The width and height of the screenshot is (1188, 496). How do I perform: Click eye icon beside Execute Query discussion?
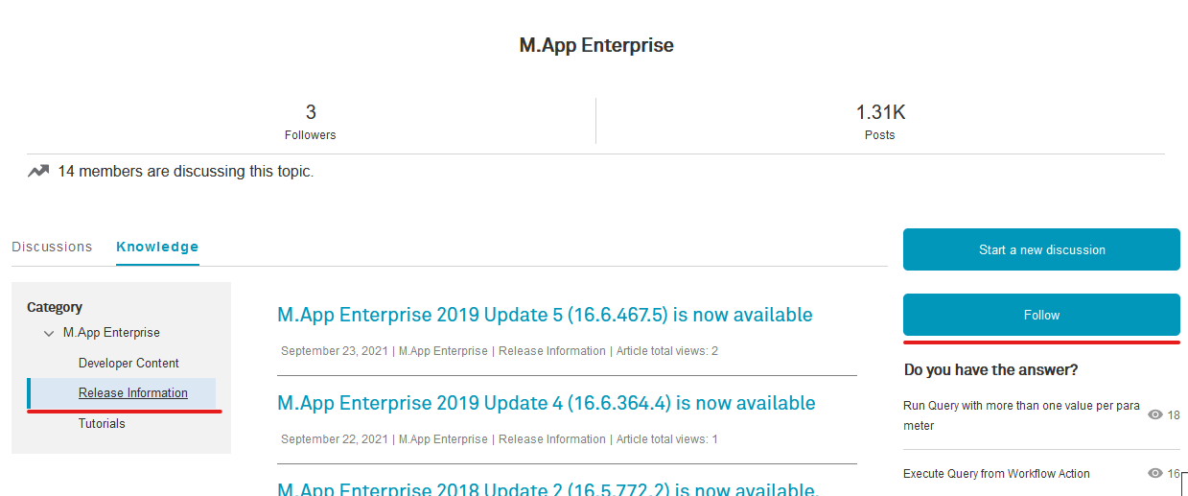pos(1155,473)
